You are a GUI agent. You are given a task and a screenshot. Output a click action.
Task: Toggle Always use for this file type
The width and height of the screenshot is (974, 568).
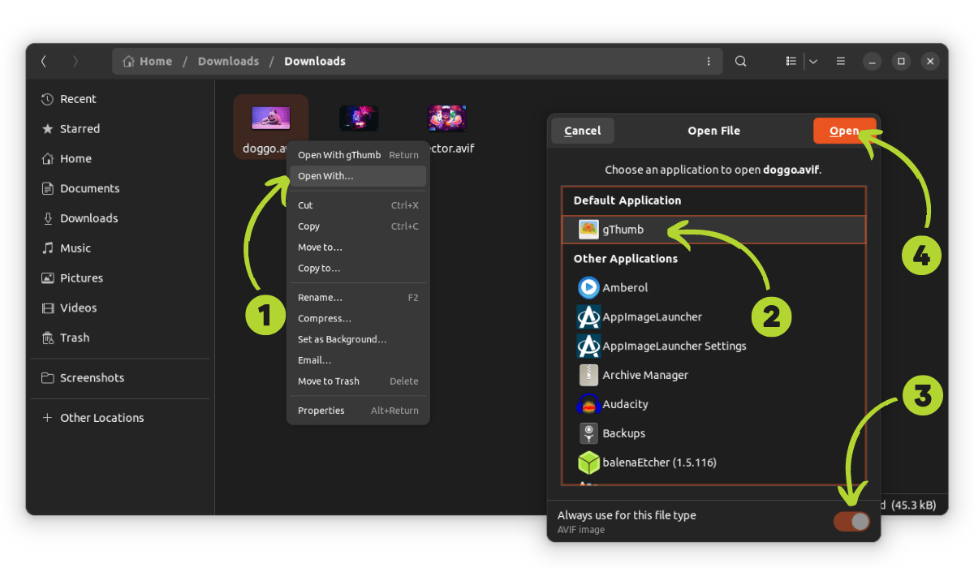coord(851,522)
